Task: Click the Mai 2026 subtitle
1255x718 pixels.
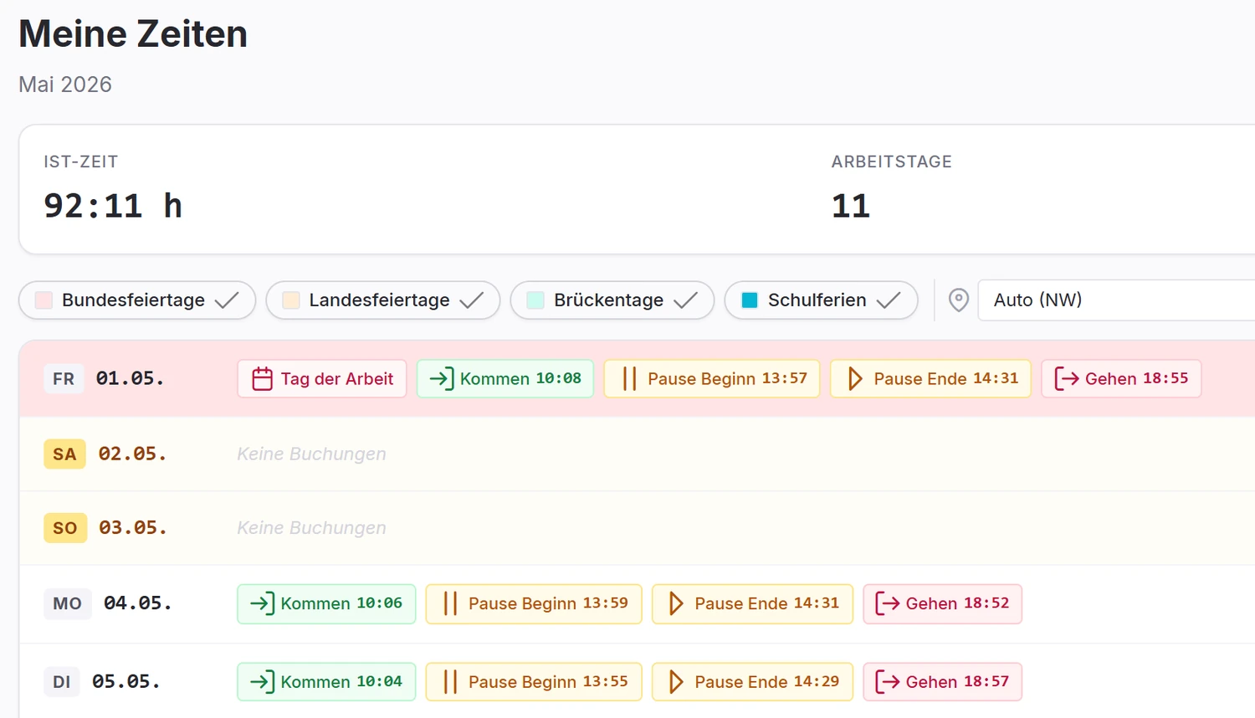Action: [65, 85]
